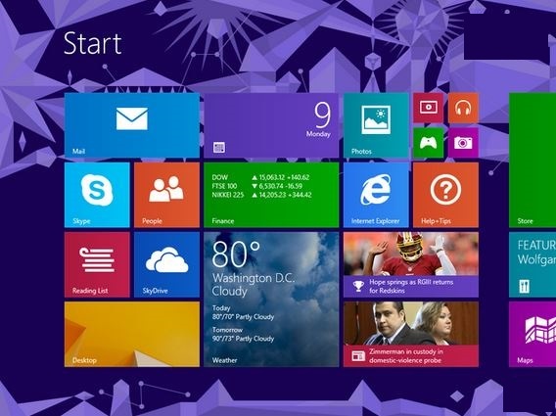
Task: Launch Skype from its tile
Action: click(x=97, y=195)
